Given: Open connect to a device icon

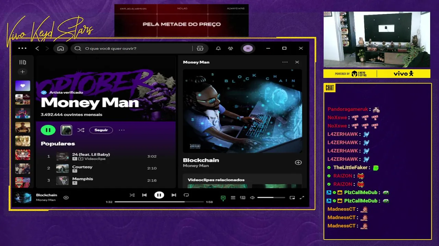Looking at the screenshot, I should point(243,197).
